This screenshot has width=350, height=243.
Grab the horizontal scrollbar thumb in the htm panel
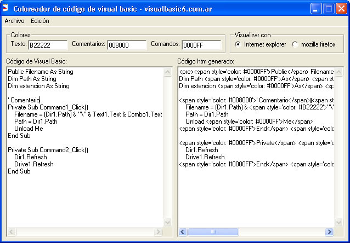coord(213,232)
